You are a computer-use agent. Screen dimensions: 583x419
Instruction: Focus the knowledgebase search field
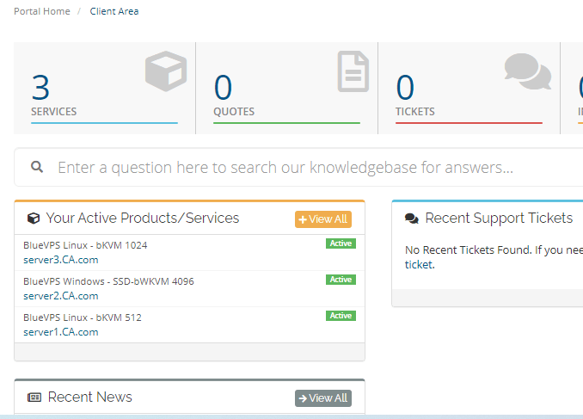pyautogui.click(x=298, y=167)
